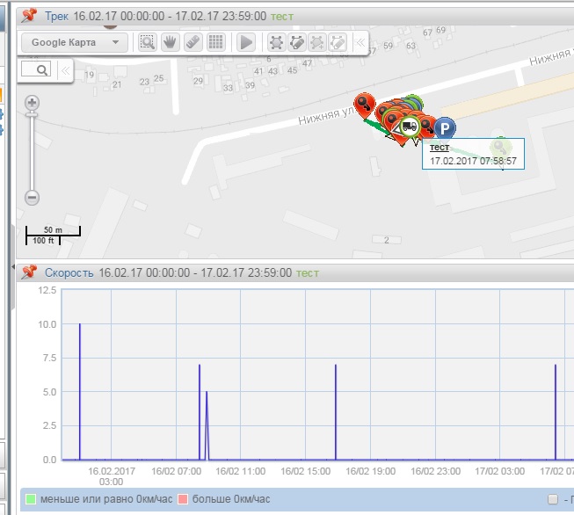Select the ruler measurement tool
The image size is (574, 515).
coord(193,42)
